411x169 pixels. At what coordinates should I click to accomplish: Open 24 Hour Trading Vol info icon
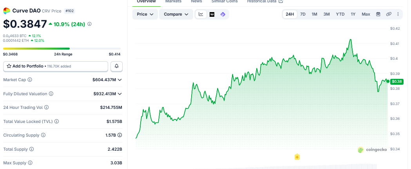tap(46, 107)
